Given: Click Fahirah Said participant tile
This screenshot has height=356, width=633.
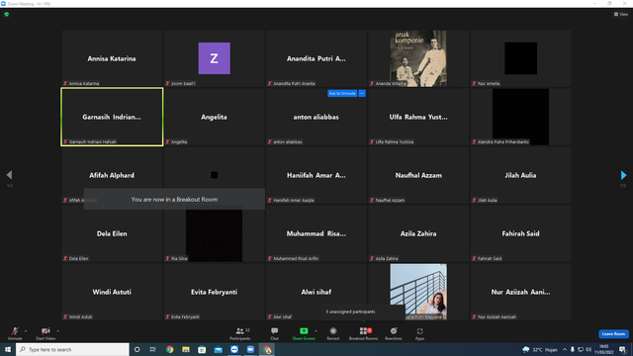Looking at the screenshot, I should click(520, 233).
